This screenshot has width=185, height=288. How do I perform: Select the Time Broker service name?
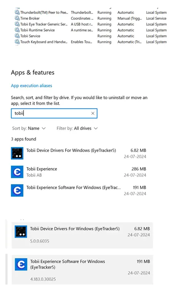[30, 18]
